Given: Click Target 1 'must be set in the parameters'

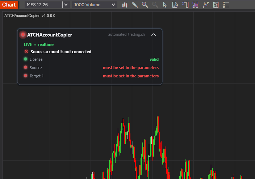Looking at the screenshot, I should (x=131, y=76).
